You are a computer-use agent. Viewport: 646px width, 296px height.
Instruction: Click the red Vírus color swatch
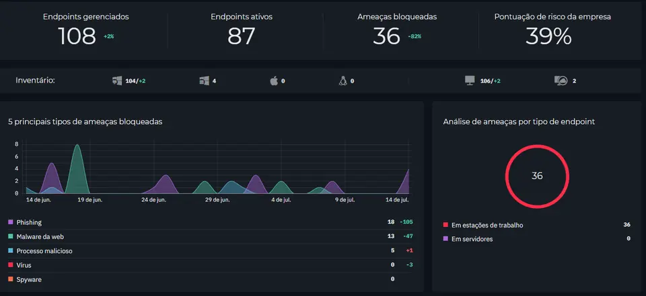11,265
